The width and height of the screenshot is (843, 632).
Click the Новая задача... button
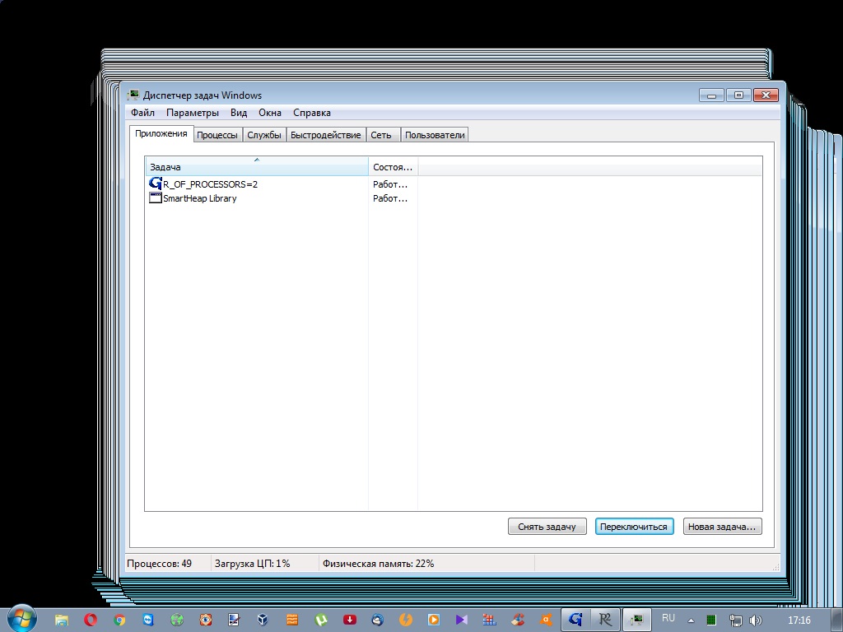(722, 527)
